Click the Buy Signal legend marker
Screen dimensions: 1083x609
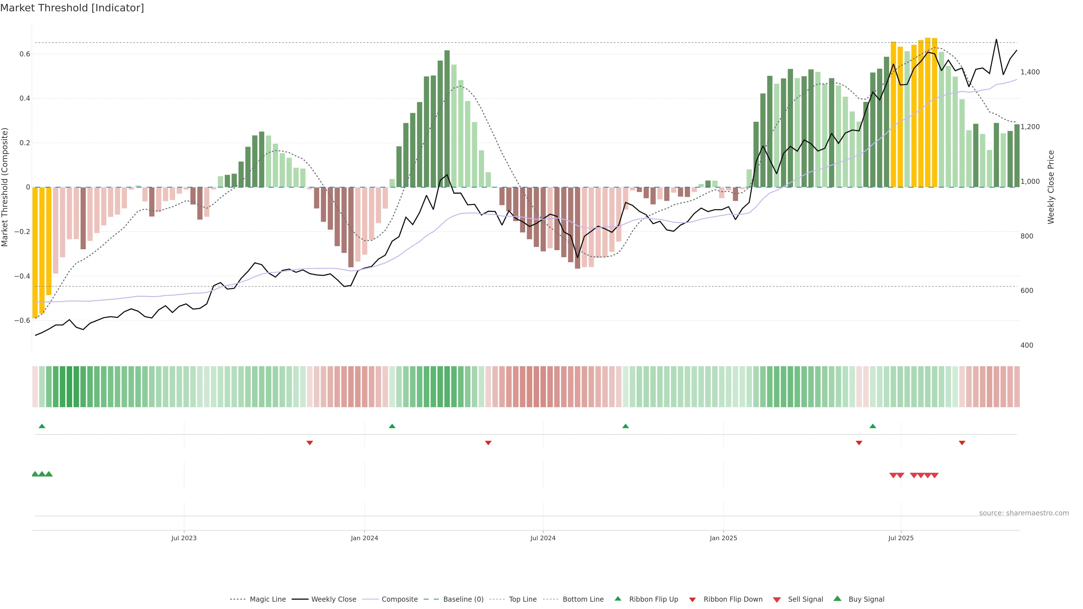coord(837,599)
